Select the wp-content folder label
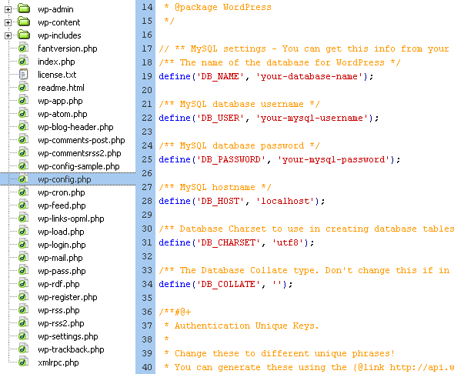 coord(59,22)
